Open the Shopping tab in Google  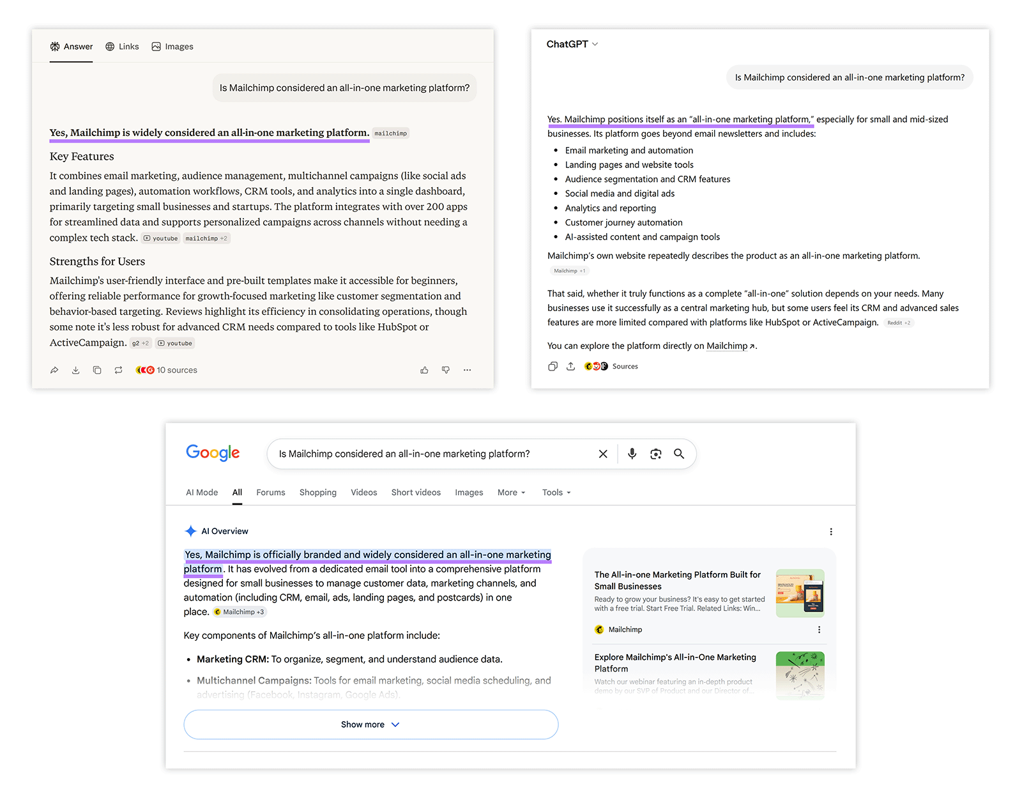pos(318,493)
